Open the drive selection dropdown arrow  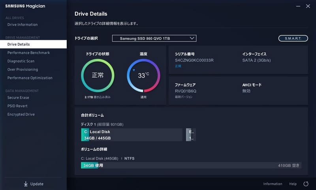point(192,38)
